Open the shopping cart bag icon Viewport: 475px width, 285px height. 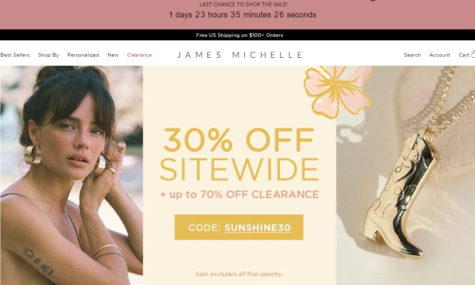point(473,54)
